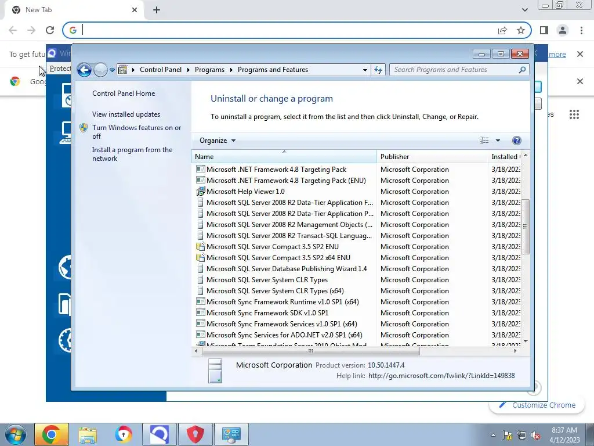The width and height of the screenshot is (594, 446).
Task: Click icon of SQL Server Compact 3.5 SP2 x64 ENU
Action: (200, 257)
